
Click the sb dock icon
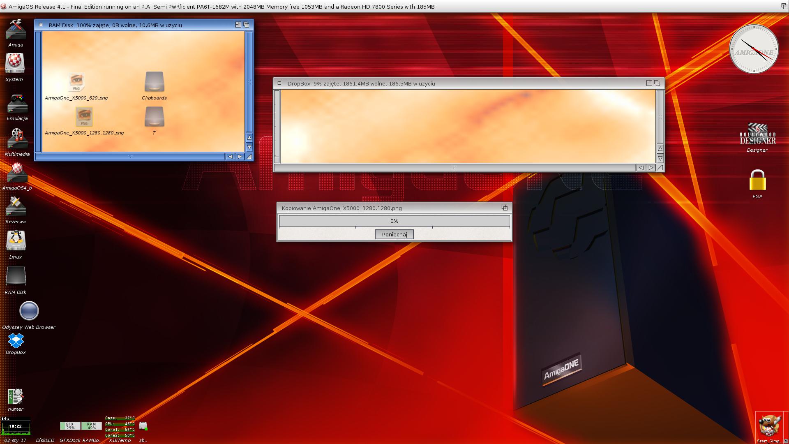[x=143, y=426]
